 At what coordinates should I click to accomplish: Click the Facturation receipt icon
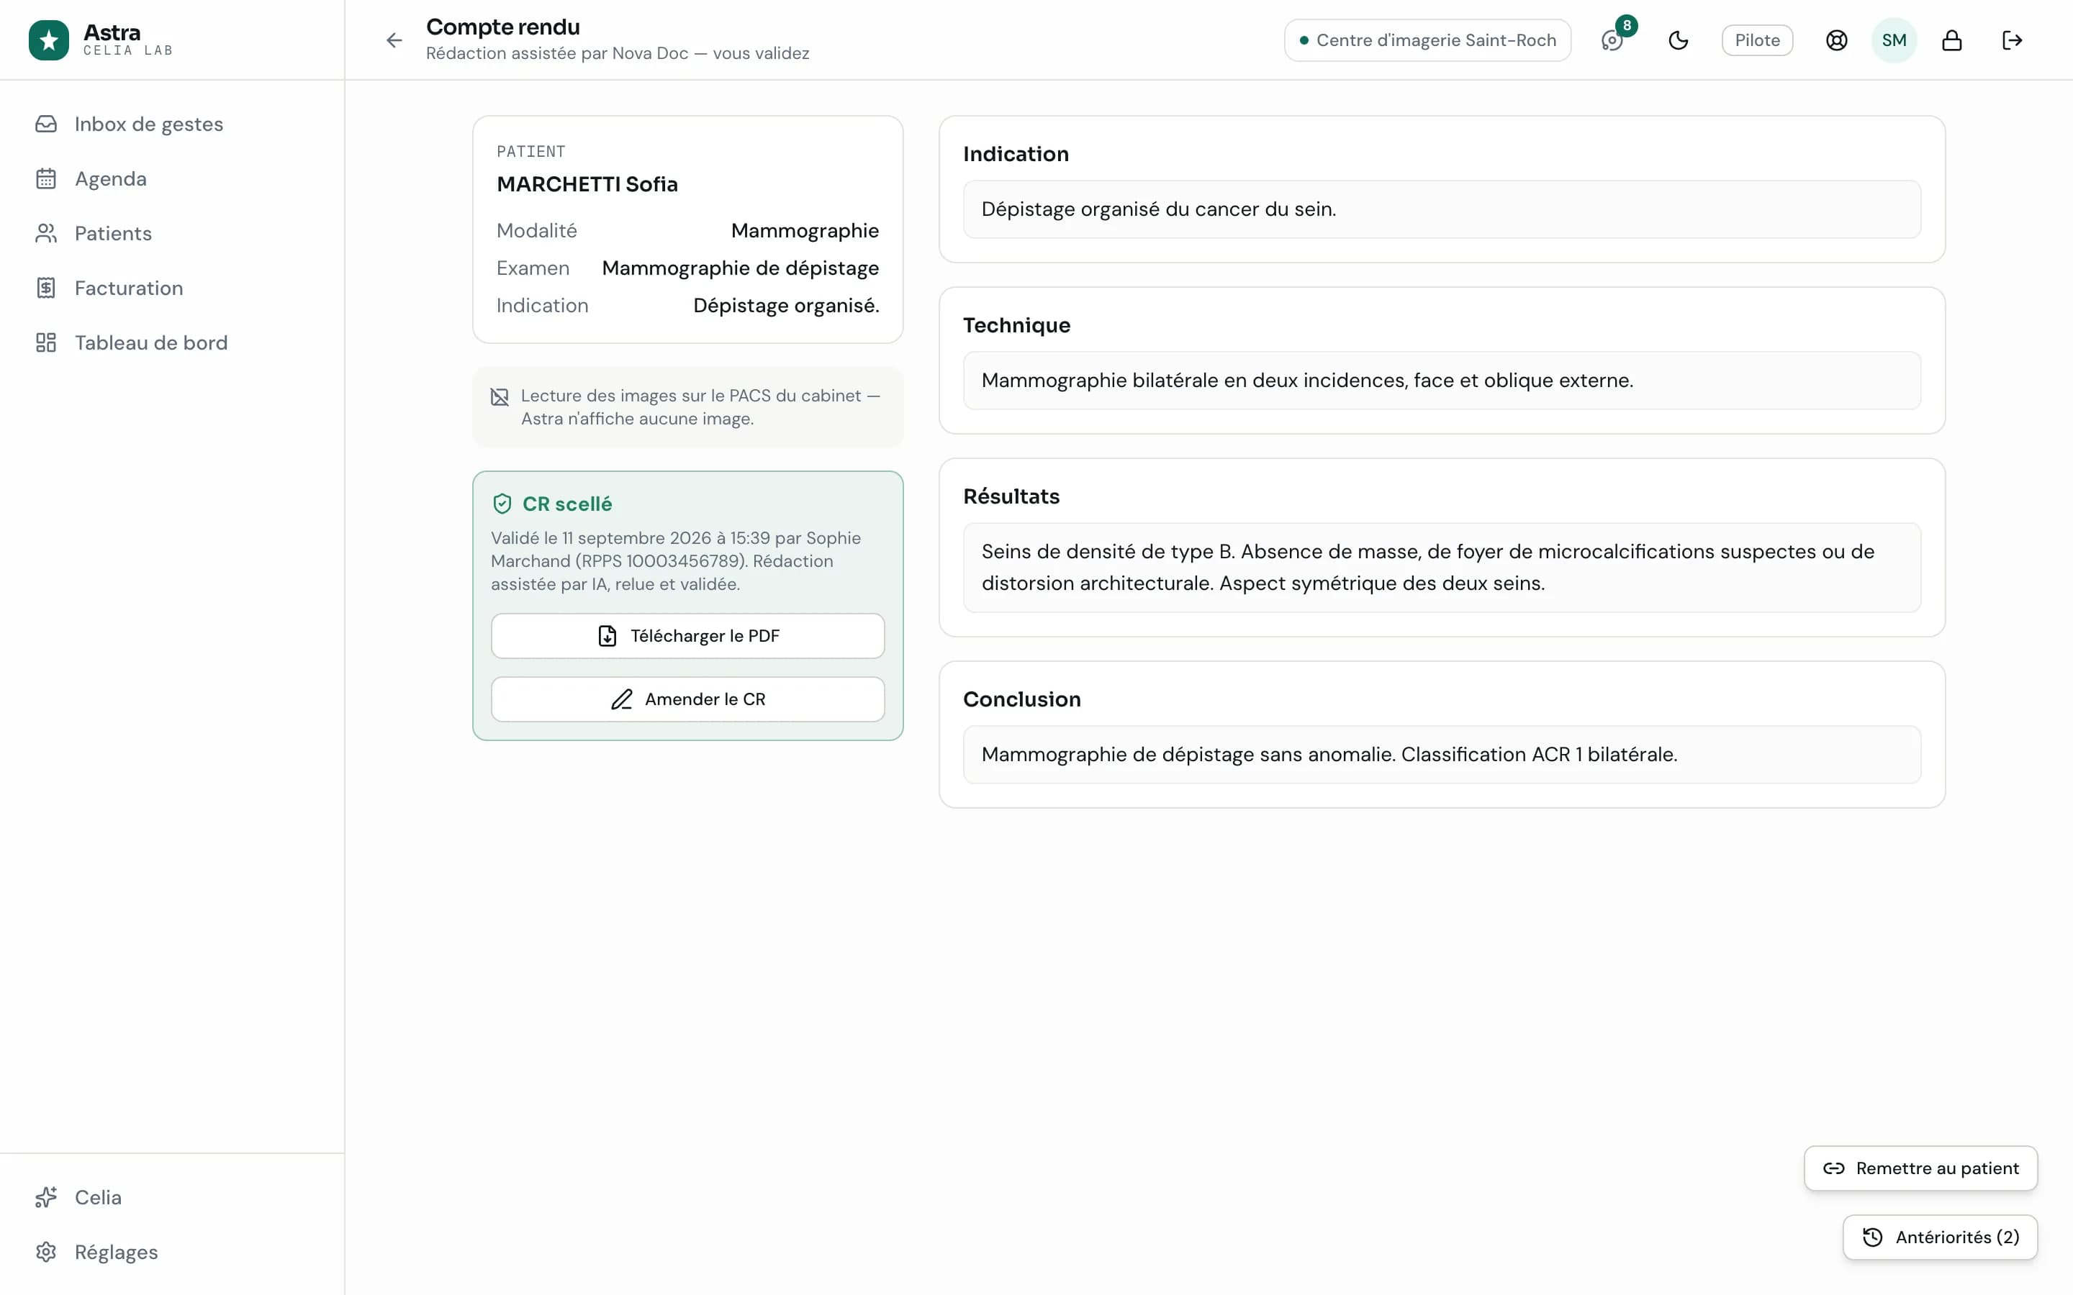[46, 288]
